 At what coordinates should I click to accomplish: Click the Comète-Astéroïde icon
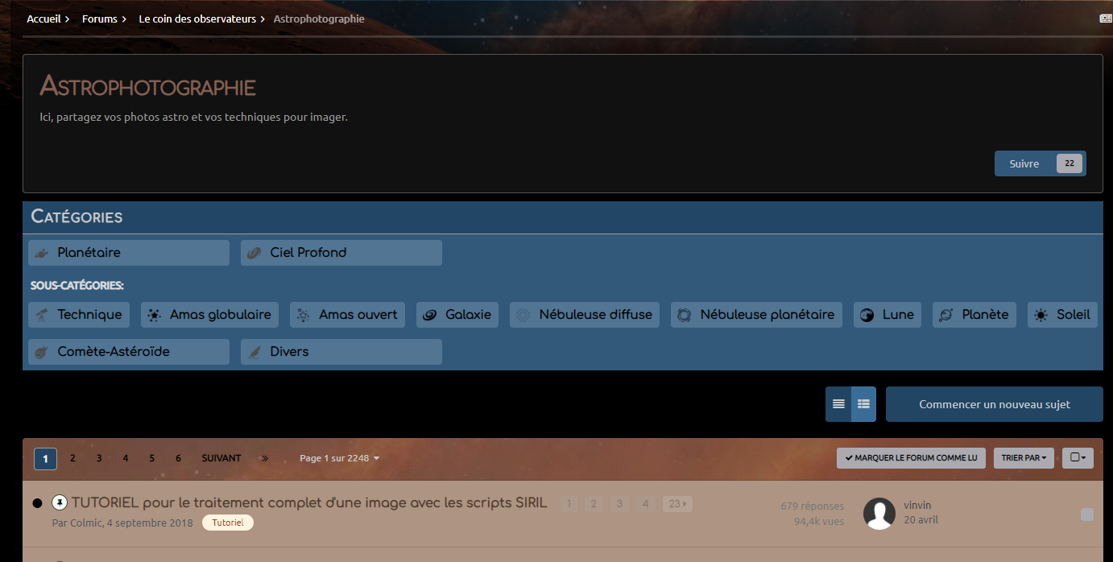41,352
